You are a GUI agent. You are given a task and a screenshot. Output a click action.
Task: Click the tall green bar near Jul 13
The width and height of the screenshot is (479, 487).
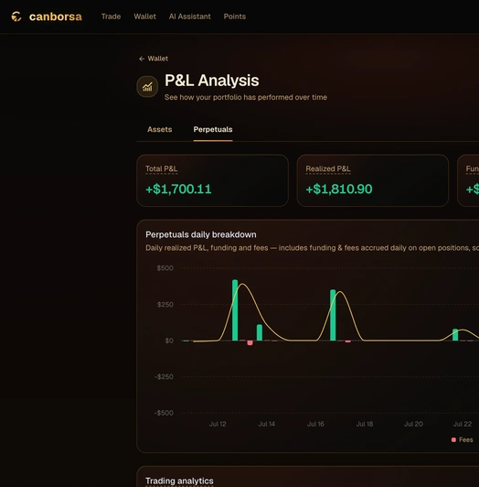click(x=235, y=310)
